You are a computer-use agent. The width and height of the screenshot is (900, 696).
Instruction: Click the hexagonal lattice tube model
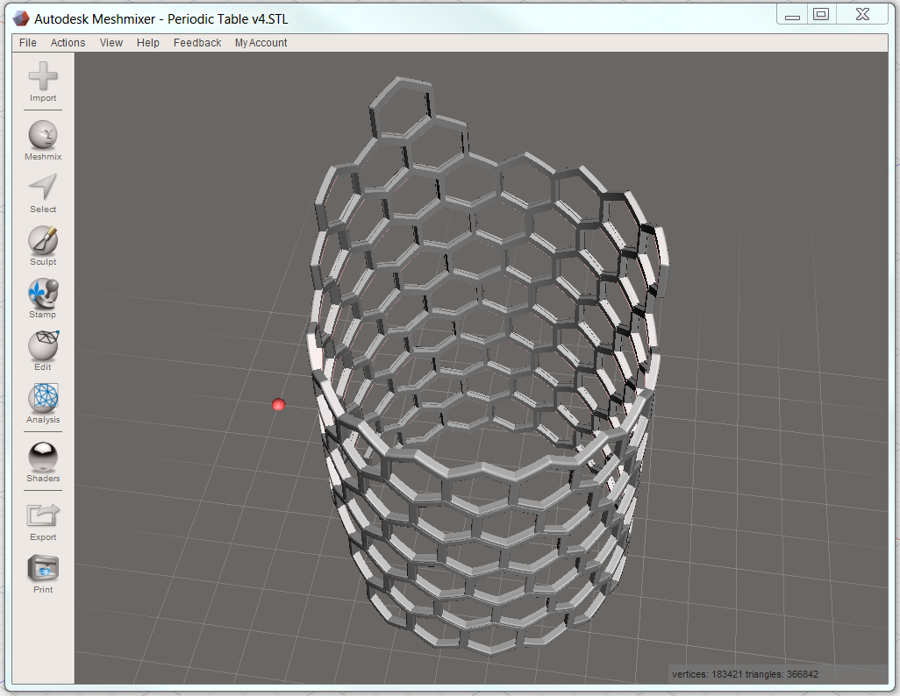pos(488,367)
